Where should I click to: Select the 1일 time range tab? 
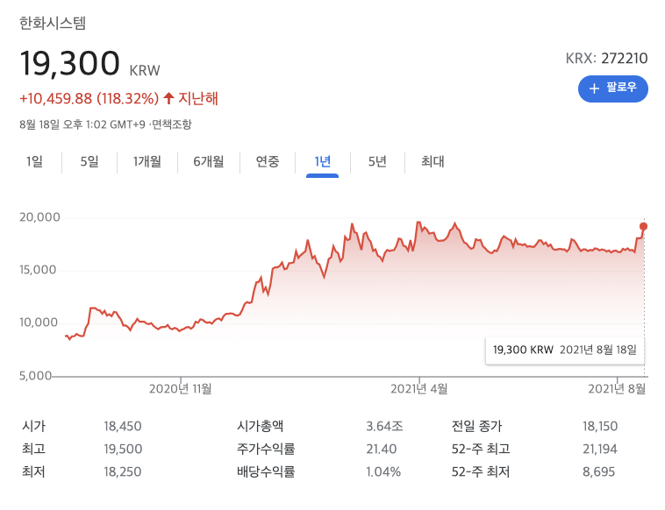(x=34, y=161)
